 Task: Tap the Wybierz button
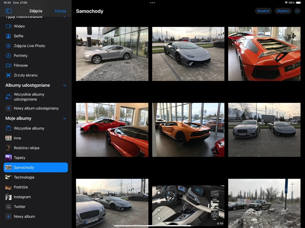283,11
